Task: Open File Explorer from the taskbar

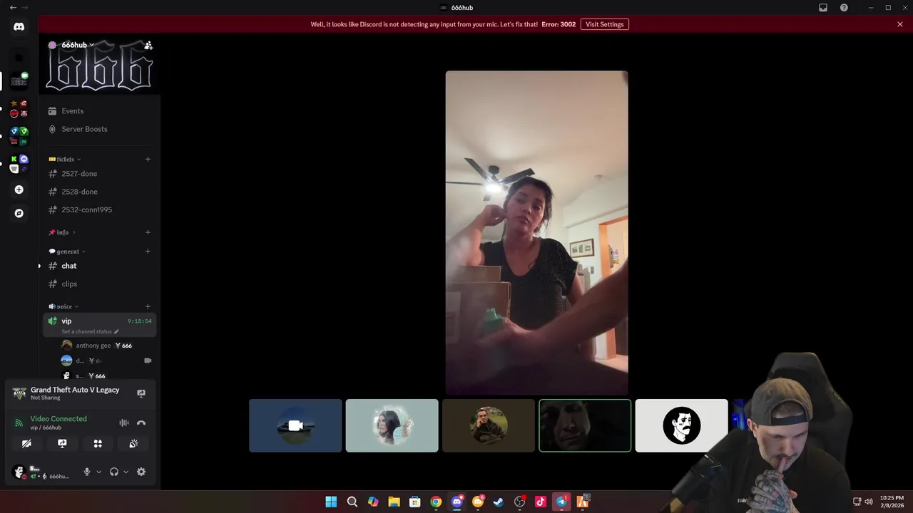Action: [x=394, y=502]
